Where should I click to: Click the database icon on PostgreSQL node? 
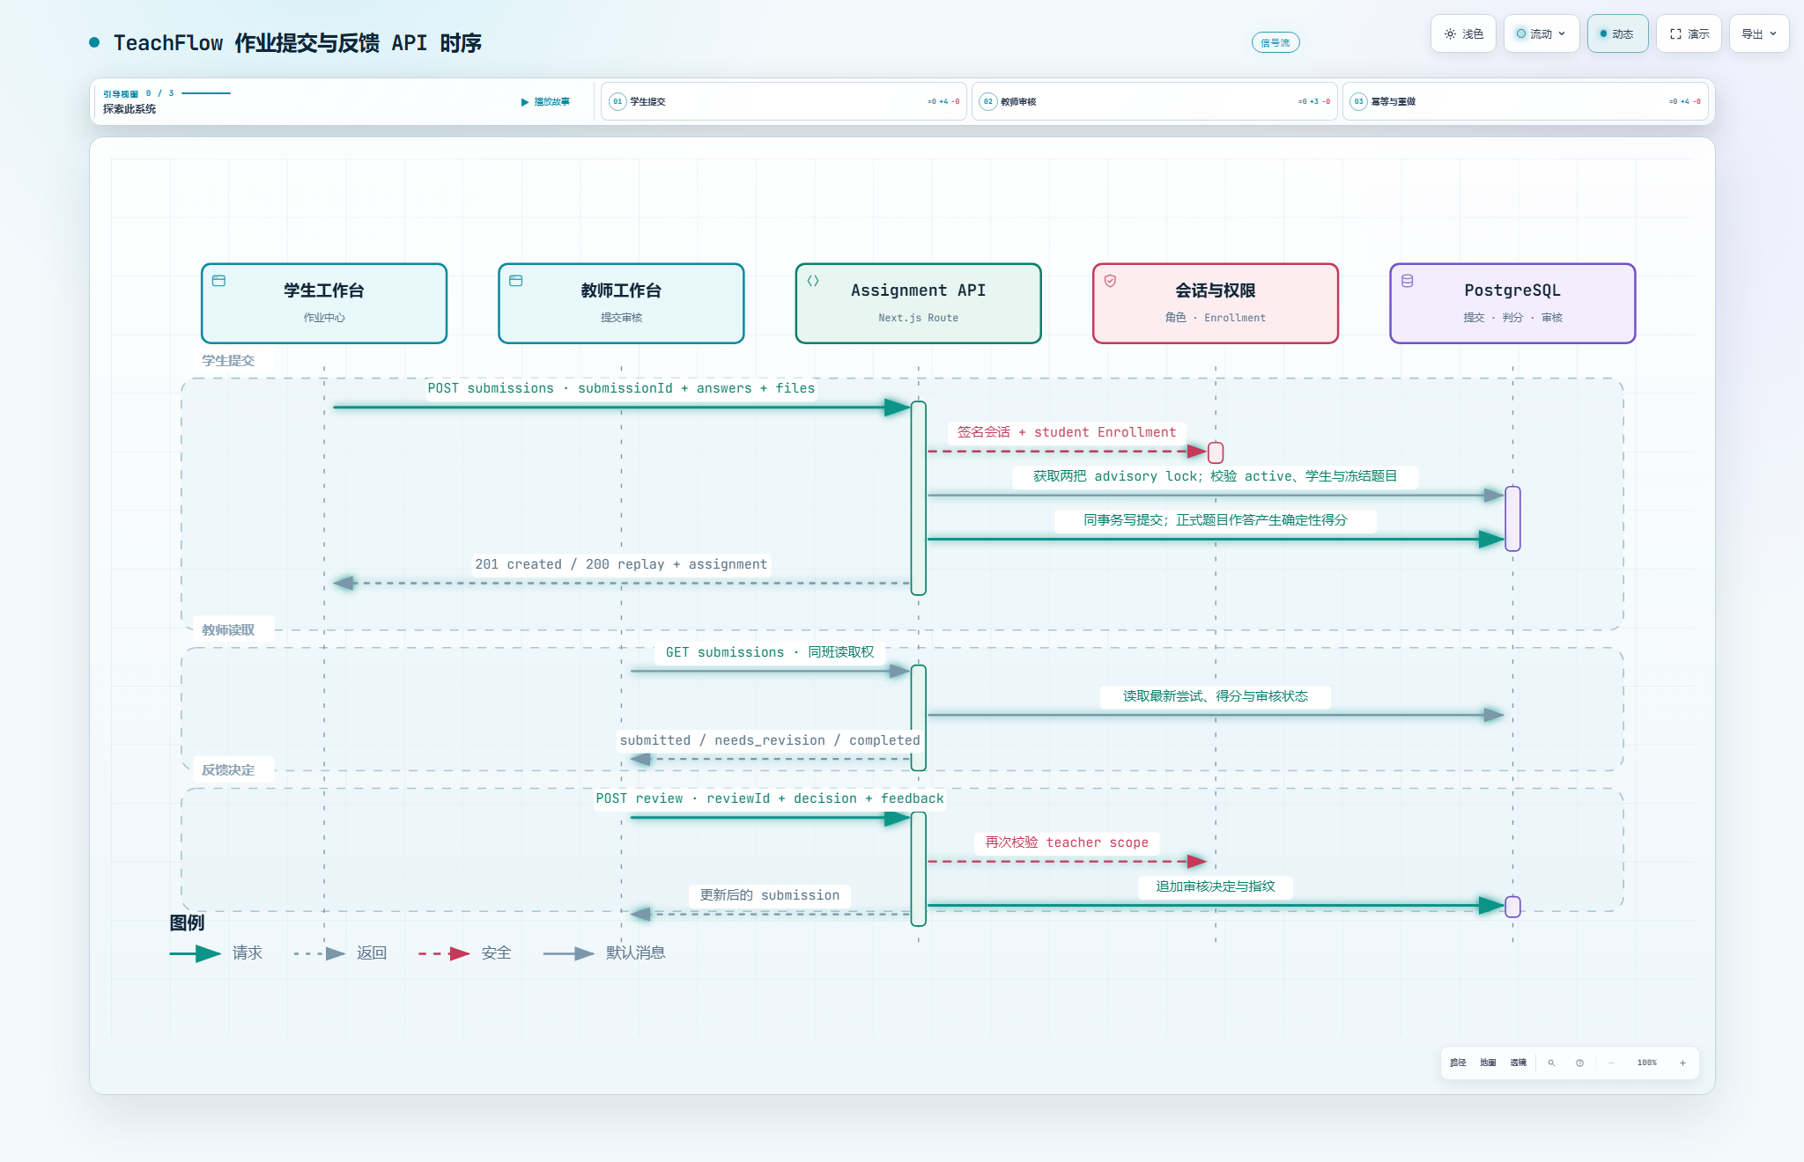tap(1408, 281)
